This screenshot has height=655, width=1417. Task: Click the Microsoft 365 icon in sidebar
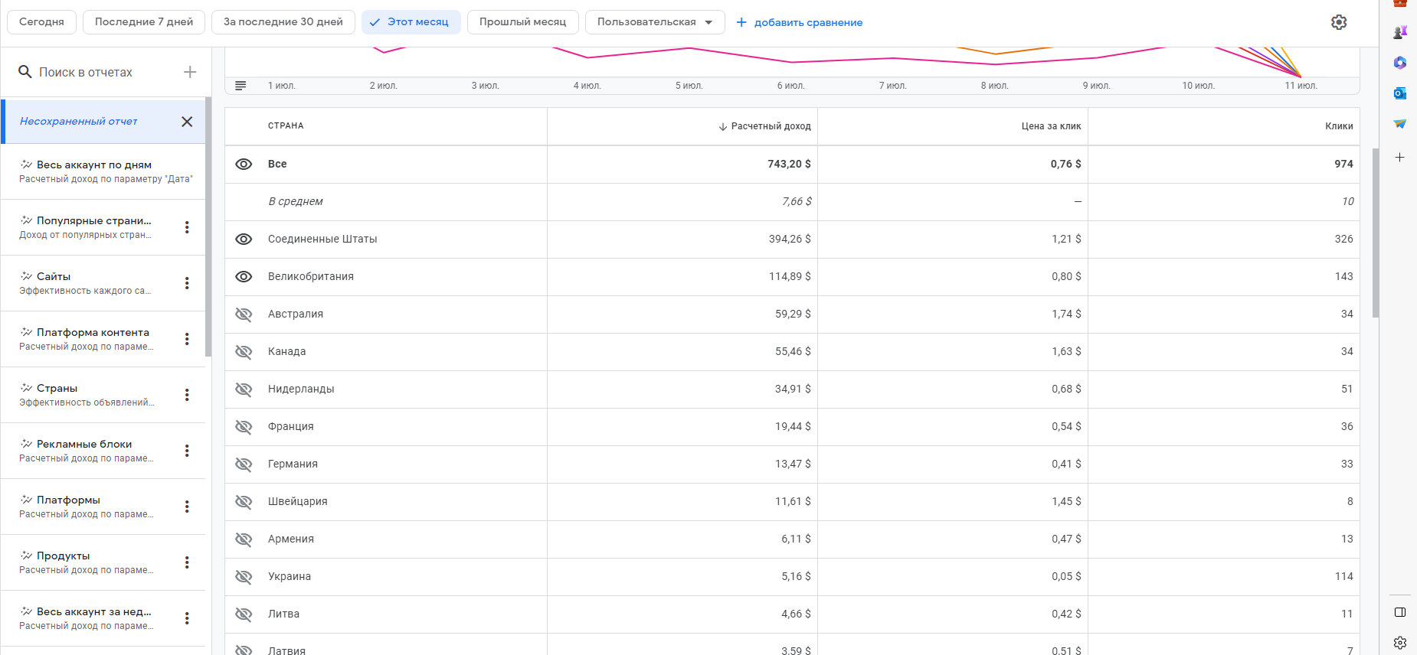pyautogui.click(x=1400, y=63)
